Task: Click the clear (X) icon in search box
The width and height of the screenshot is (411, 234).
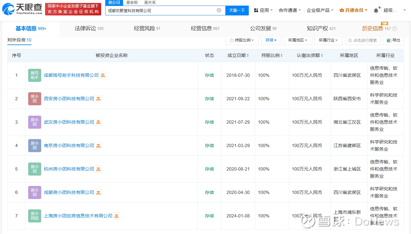Action: [219, 10]
